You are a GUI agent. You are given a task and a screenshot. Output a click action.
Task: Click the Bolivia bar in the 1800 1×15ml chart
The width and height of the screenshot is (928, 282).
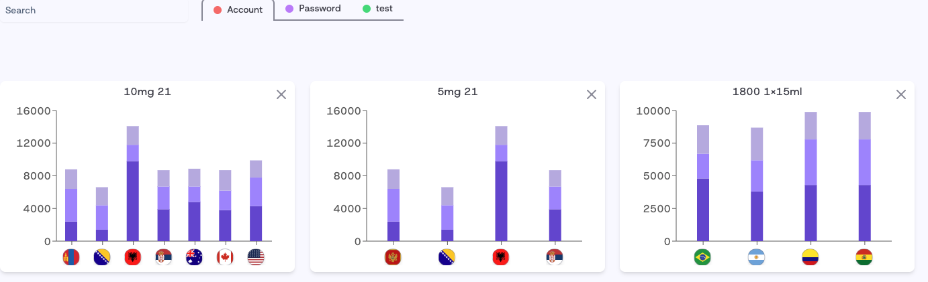click(x=864, y=177)
